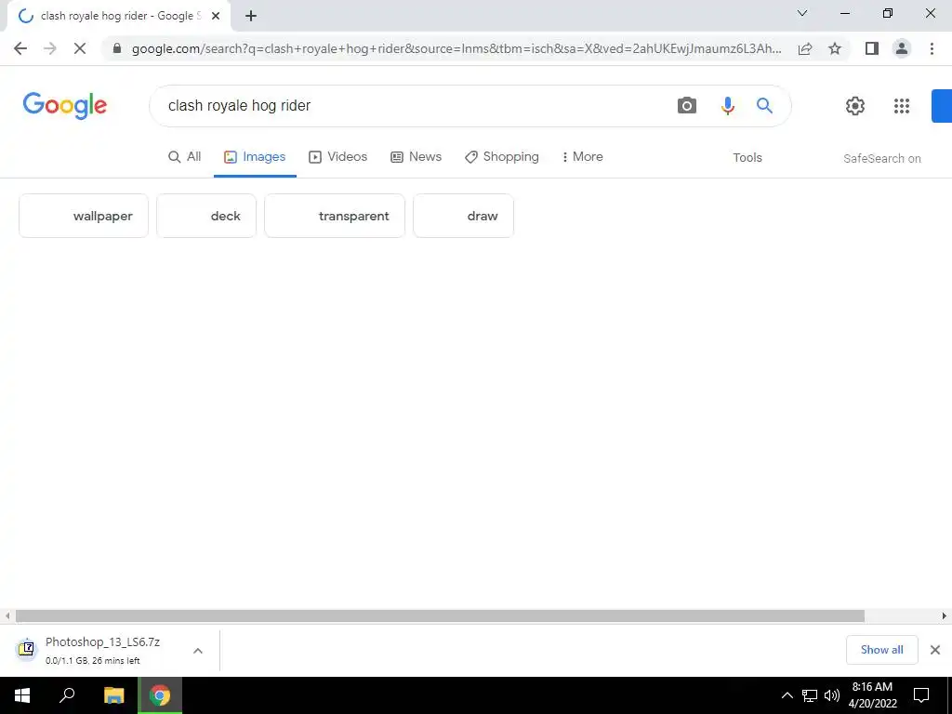Search by image with camera icon
952x714 pixels.
pyautogui.click(x=687, y=106)
